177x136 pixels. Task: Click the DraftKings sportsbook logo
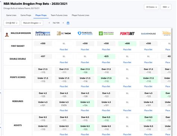coord(106,33)
